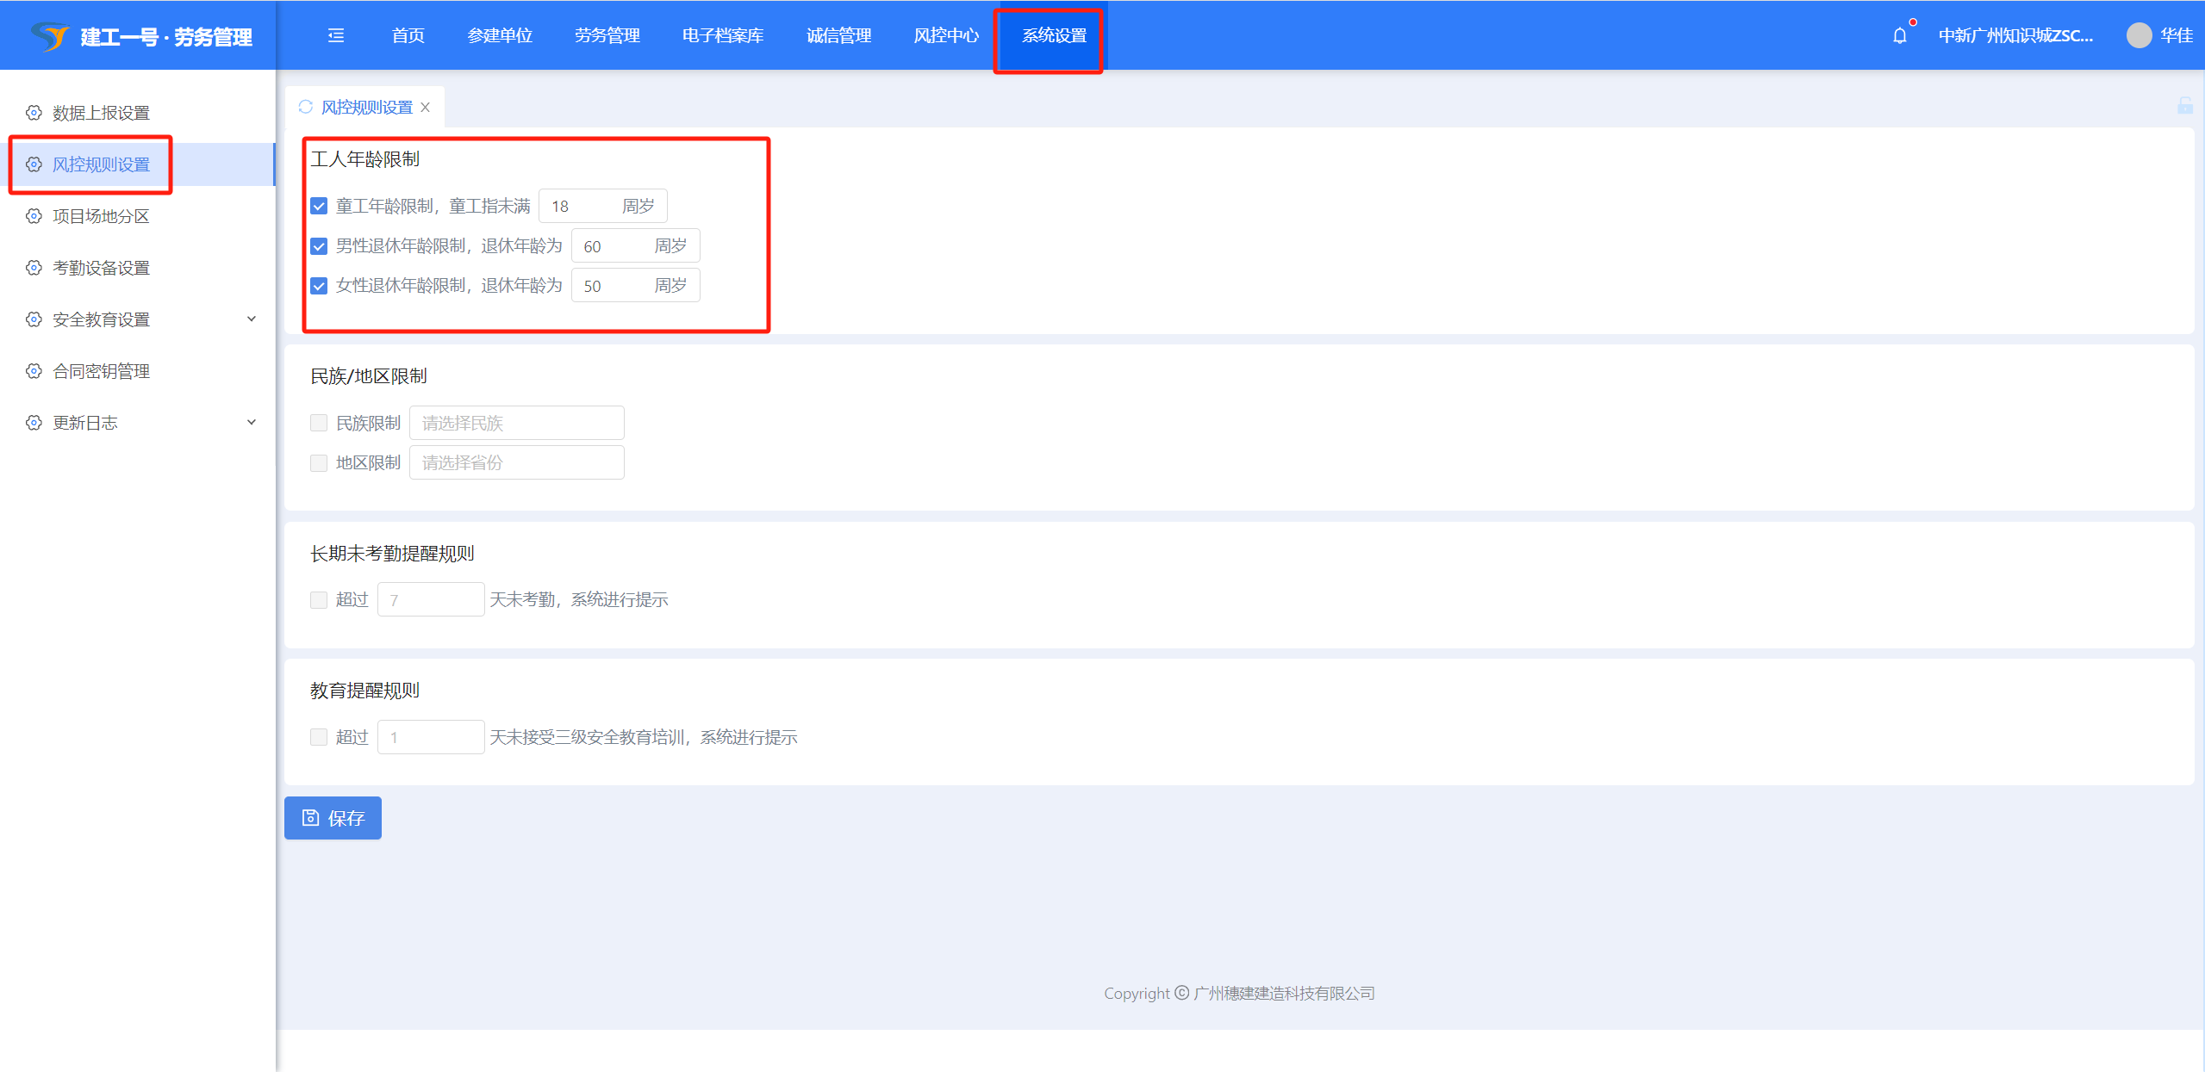Image resolution: width=2205 pixels, height=1072 pixels.
Task: Click the gear icon beside 考勤设备设置
Action: pos(34,268)
